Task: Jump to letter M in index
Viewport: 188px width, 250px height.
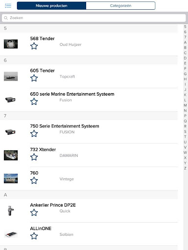Action: (x=185, y=105)
